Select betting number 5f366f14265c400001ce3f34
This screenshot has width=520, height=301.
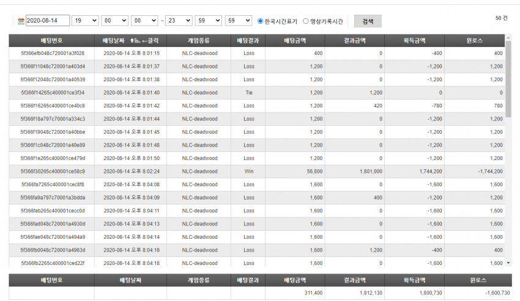point(53,92)
